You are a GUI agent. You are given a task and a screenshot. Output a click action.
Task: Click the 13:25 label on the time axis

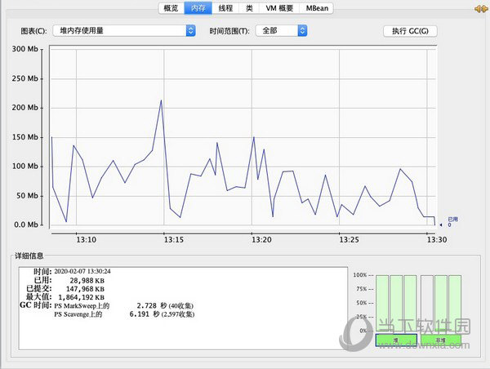pyautogui.click(x=349, y=240)
